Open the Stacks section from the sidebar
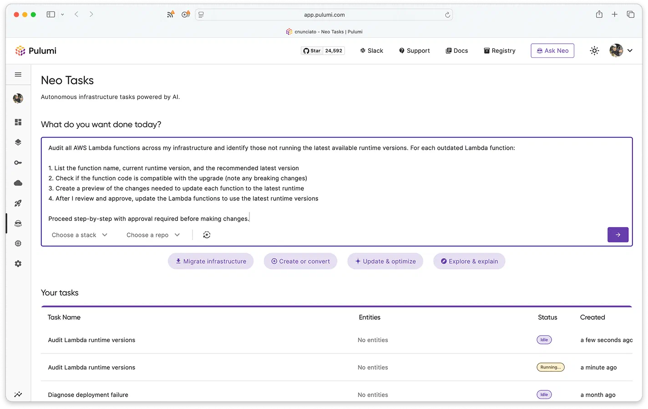 (x=18, y=142)
